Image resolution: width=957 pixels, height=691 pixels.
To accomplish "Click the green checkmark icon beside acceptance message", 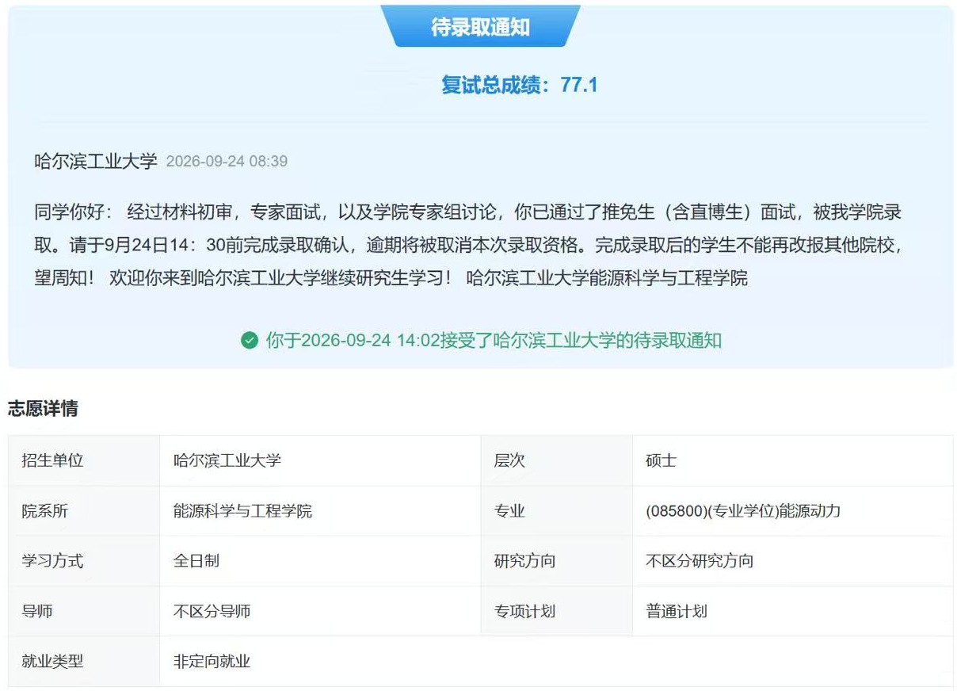I will tap(250, 341).
